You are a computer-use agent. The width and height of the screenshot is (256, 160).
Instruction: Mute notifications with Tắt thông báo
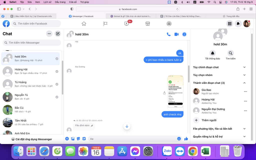pos(212,53)
